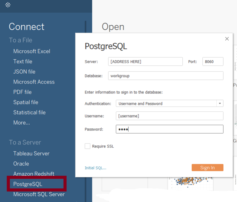Click the Password input field
Viewport: 237px width, 202px height.
coord(169,129)
